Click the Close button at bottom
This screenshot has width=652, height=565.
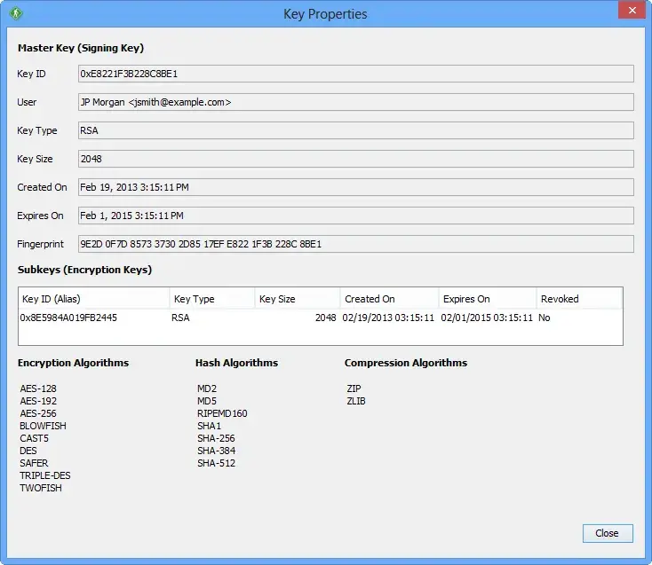608,533
